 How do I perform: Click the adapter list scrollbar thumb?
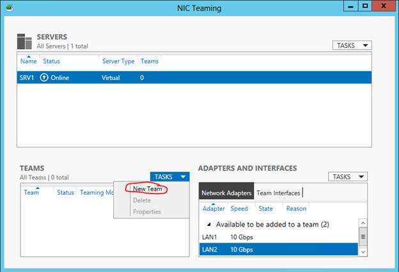[363, 237]
